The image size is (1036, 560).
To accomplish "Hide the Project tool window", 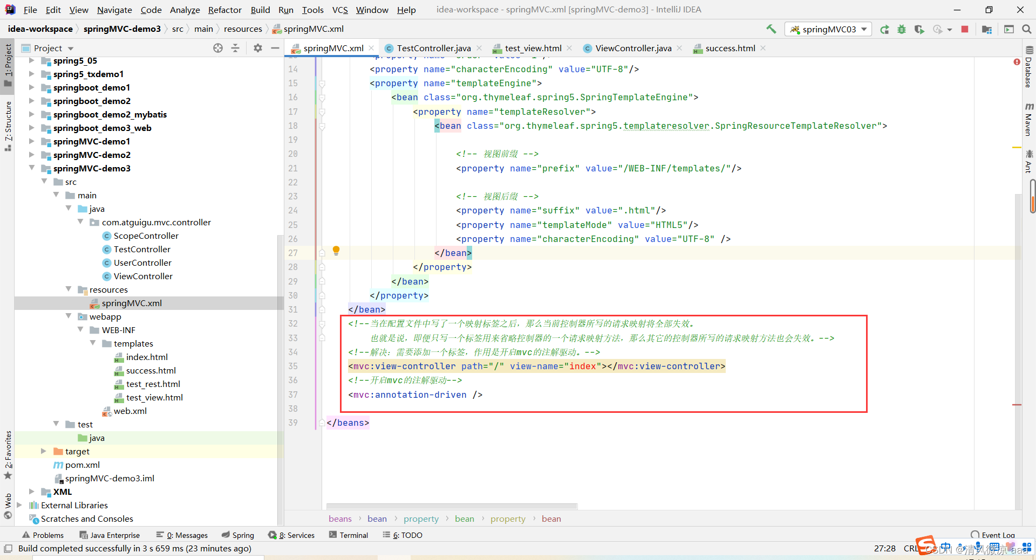I will point(275,48).
